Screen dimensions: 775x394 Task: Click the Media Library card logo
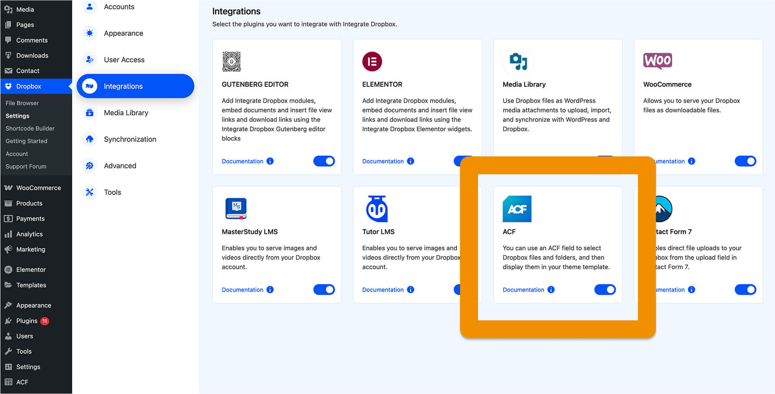(x=518, y=62)
